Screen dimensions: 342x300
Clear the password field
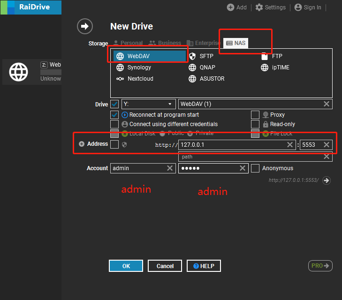click(x=243, y=168)
